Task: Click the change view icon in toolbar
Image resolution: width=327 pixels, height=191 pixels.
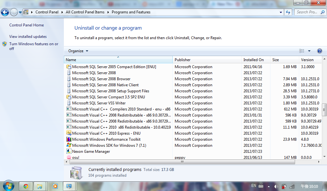Action: (302, 51)
